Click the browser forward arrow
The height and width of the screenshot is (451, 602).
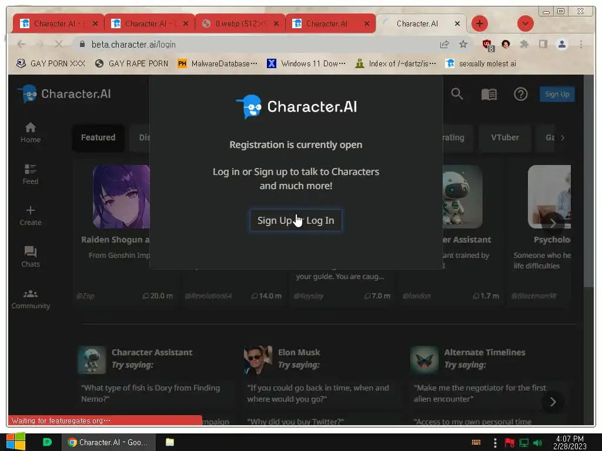(x=40, y=45)
